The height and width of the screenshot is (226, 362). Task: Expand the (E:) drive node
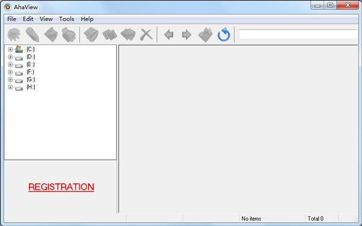[10, 64]
